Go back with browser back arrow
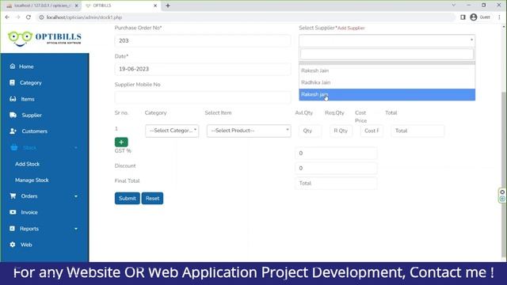Screen dimensions: 507x285 7,17
